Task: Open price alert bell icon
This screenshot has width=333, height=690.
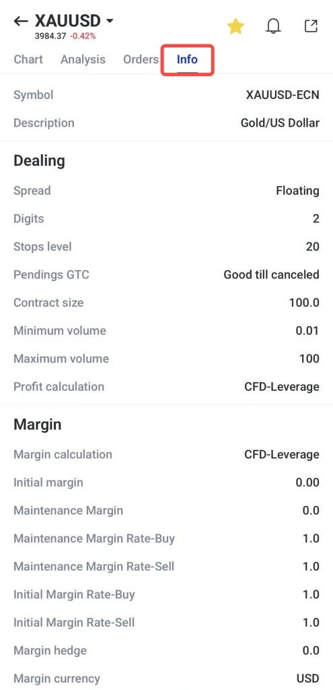Action: (273, 26)
